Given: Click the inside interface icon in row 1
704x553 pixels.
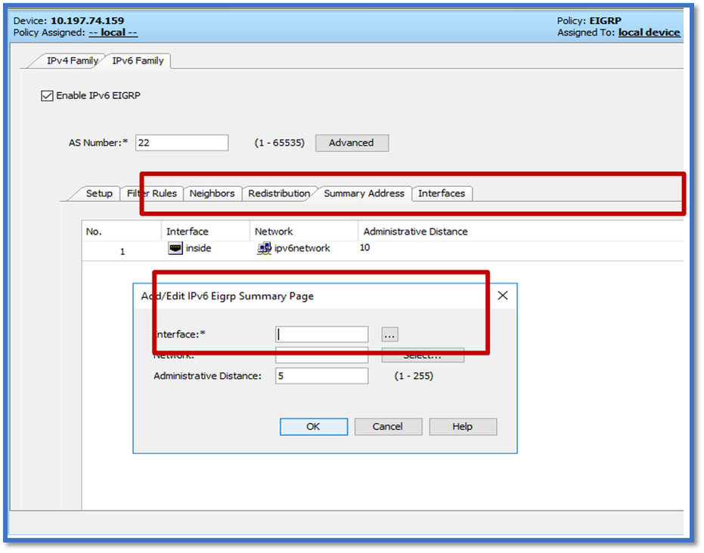Looking at the screenshot, I should 175,248.
